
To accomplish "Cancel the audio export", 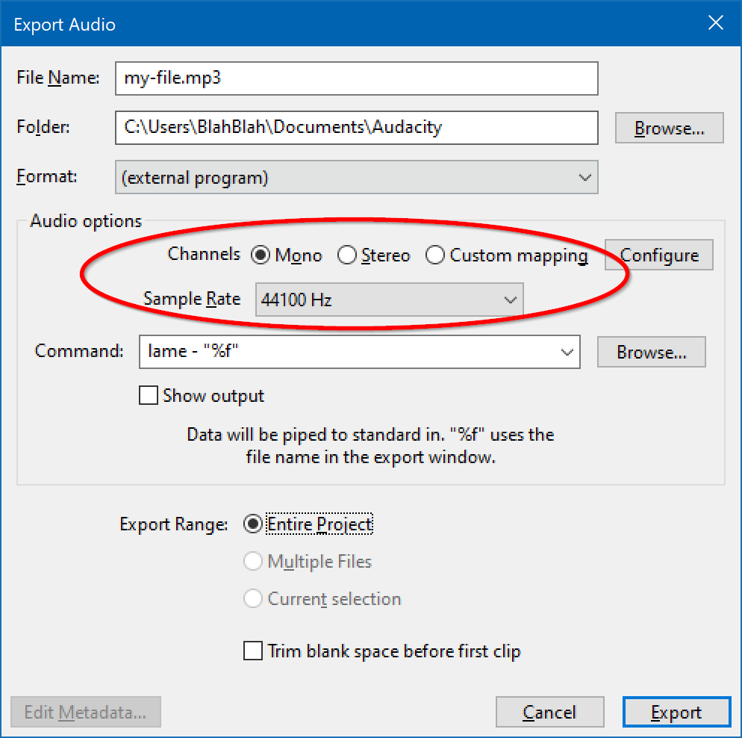I will [549, 712].
